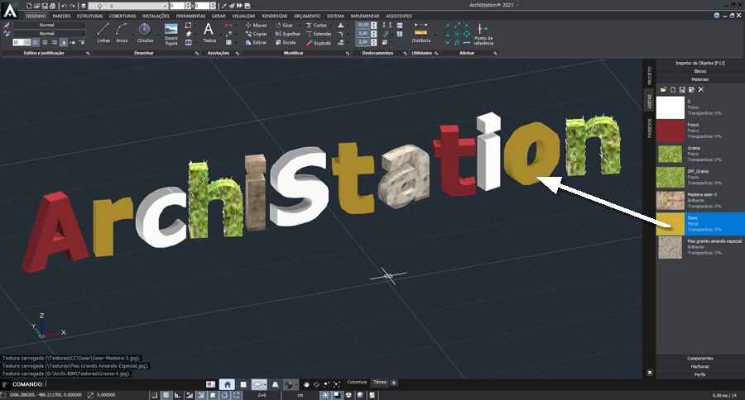
Task: Select the Madeira seier-3 material thumbnail
Action: [x=670, y=200]
